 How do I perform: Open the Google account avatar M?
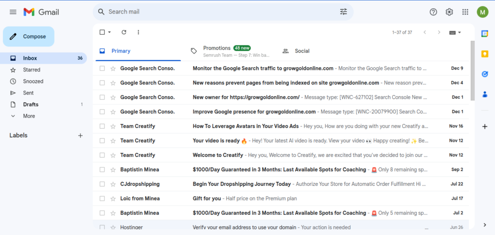click(x=482, y=12)
